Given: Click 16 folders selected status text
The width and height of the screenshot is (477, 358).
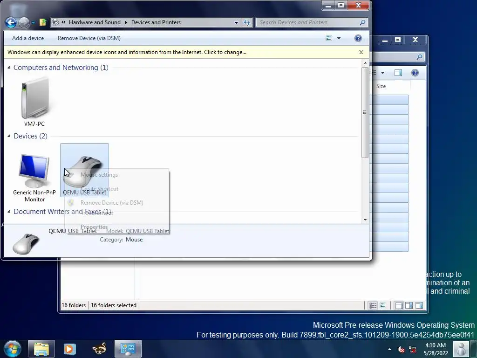Looking at the screenshot, I should coord(114,305).
